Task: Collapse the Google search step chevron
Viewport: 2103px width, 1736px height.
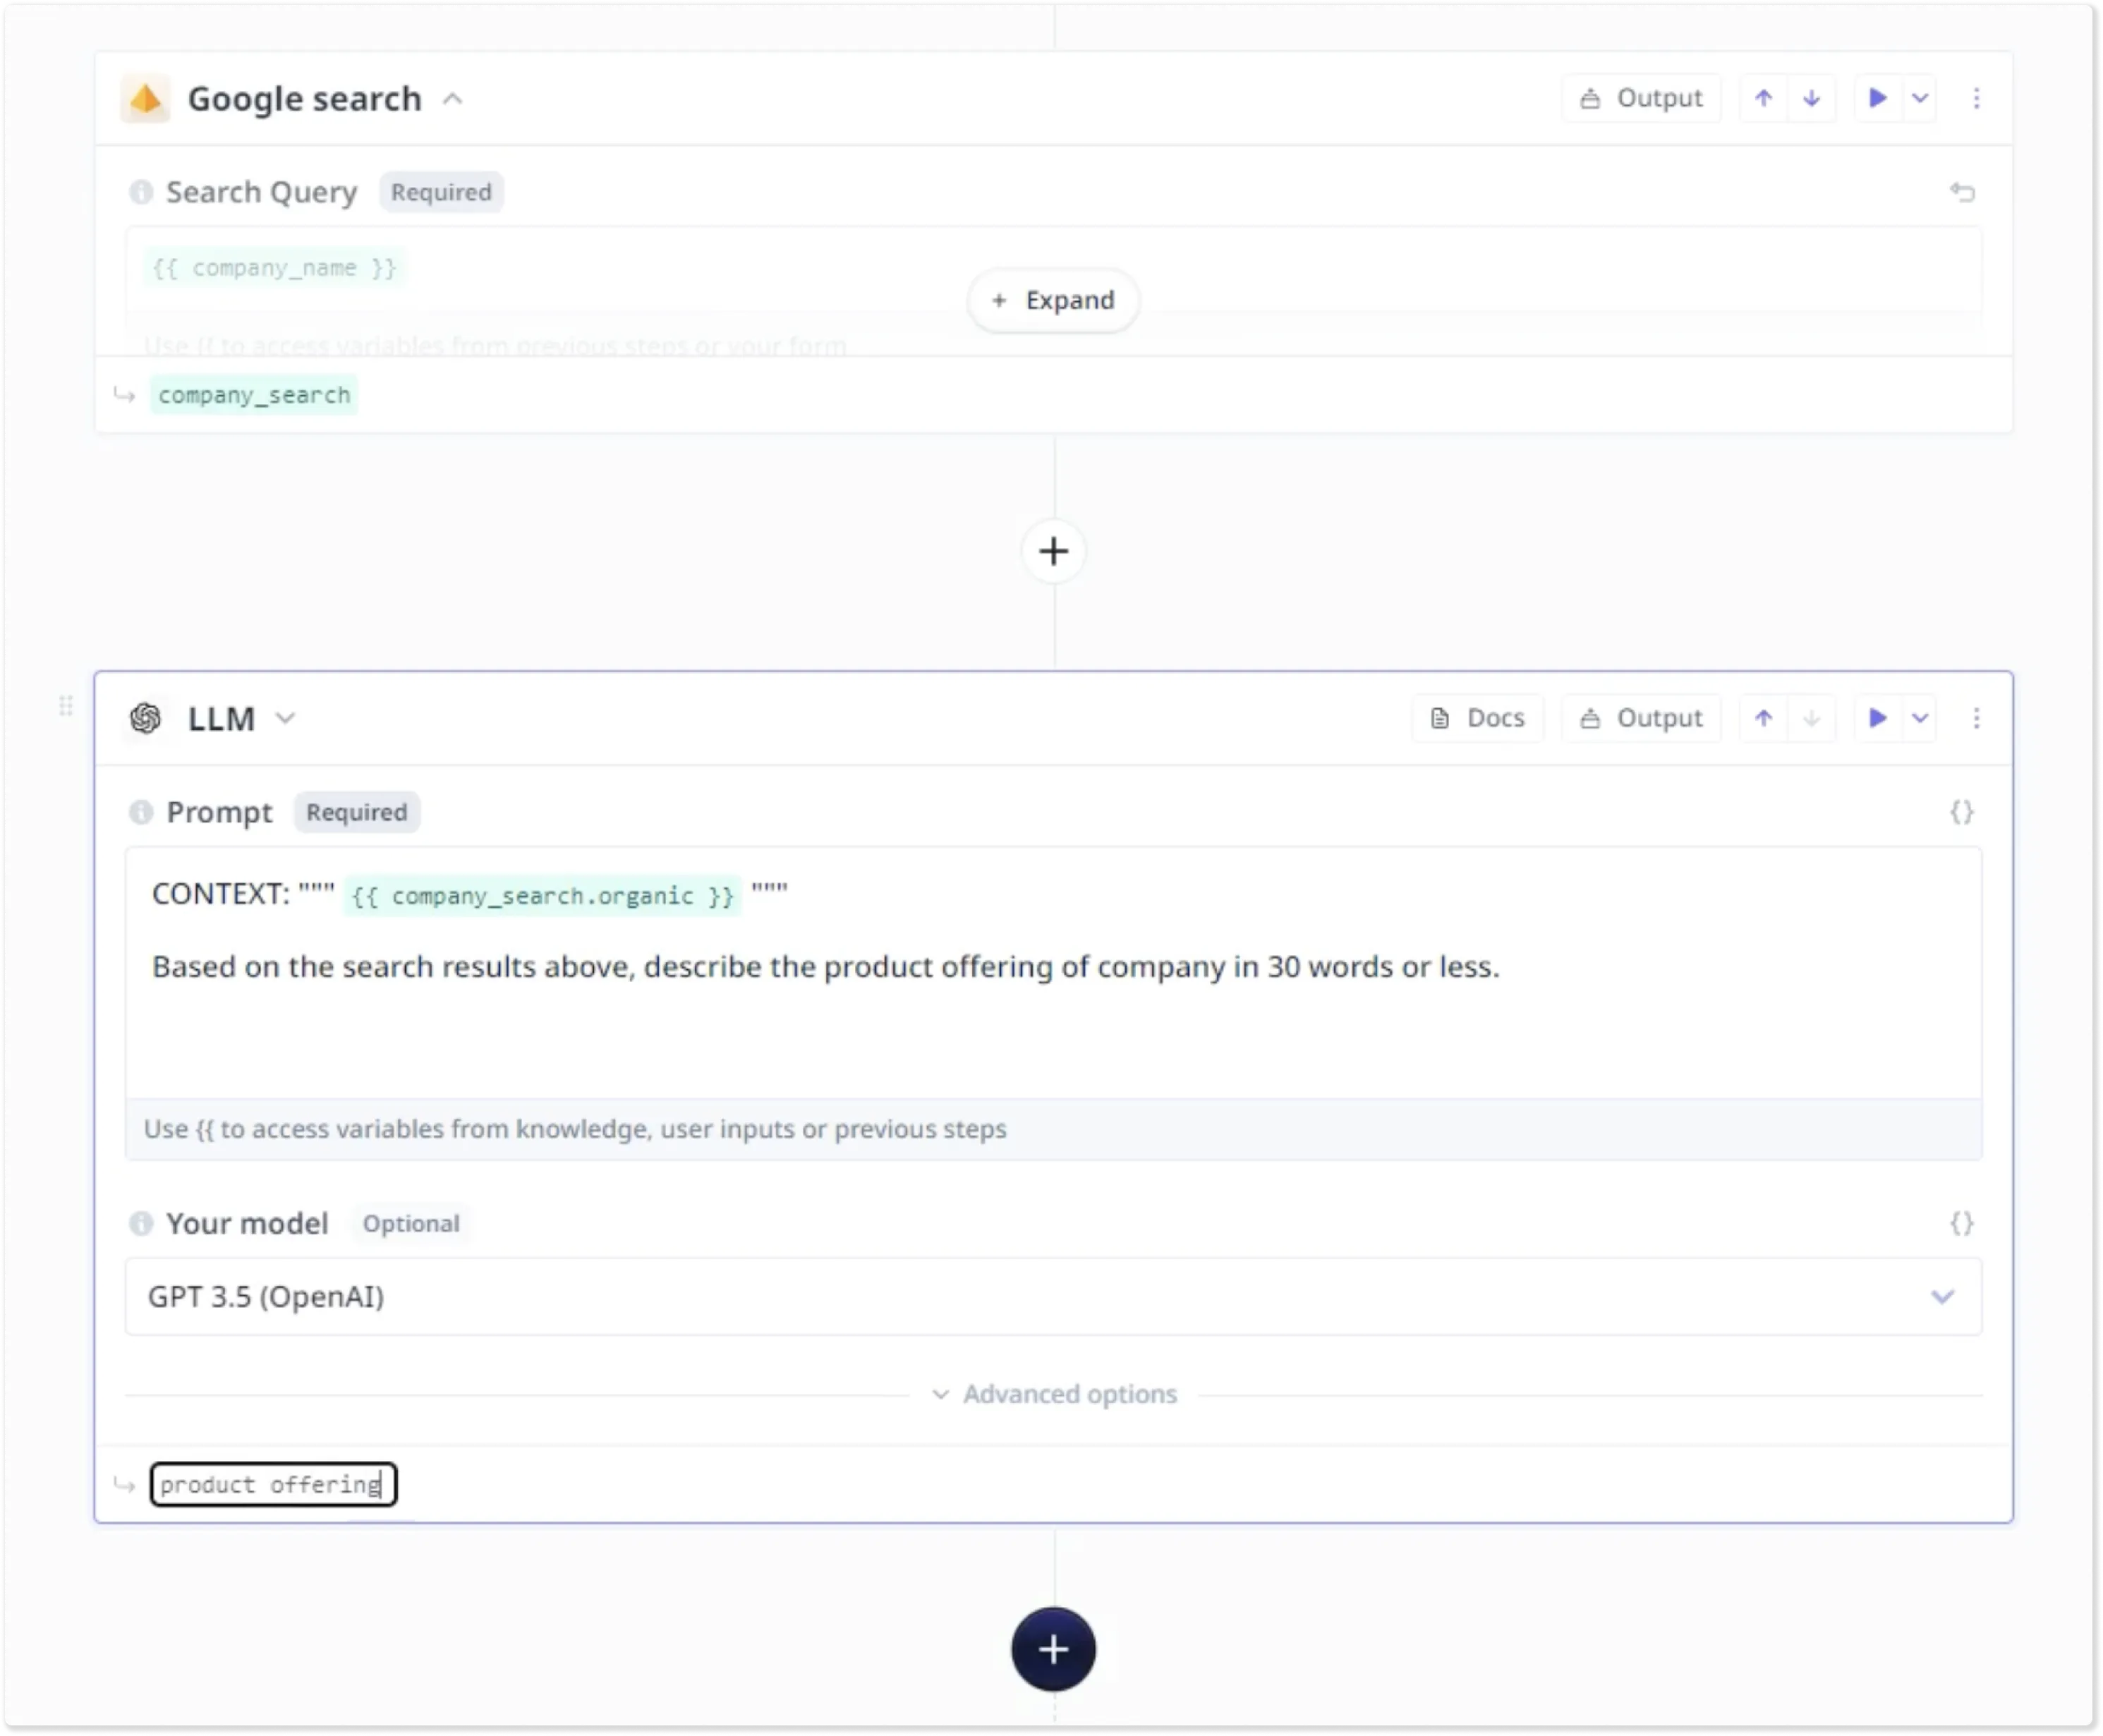Action: pyautogui.click(x=453, y=99)
